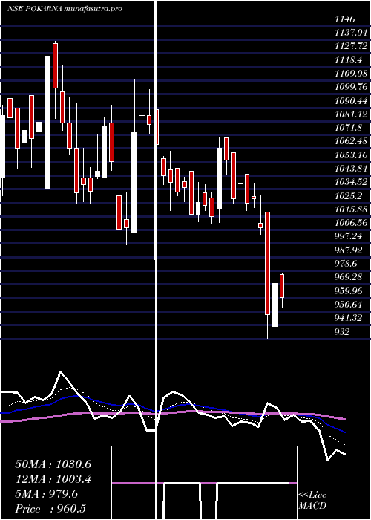
Task: Select the tallest white candle near 1118
Action: (x=47, y=123)
